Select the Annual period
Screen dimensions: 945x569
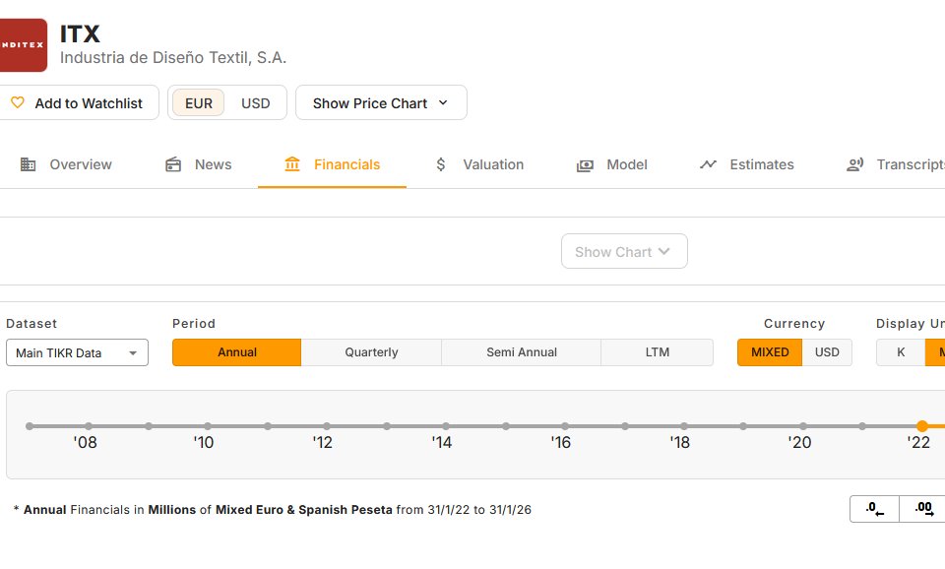pos(237,352)
